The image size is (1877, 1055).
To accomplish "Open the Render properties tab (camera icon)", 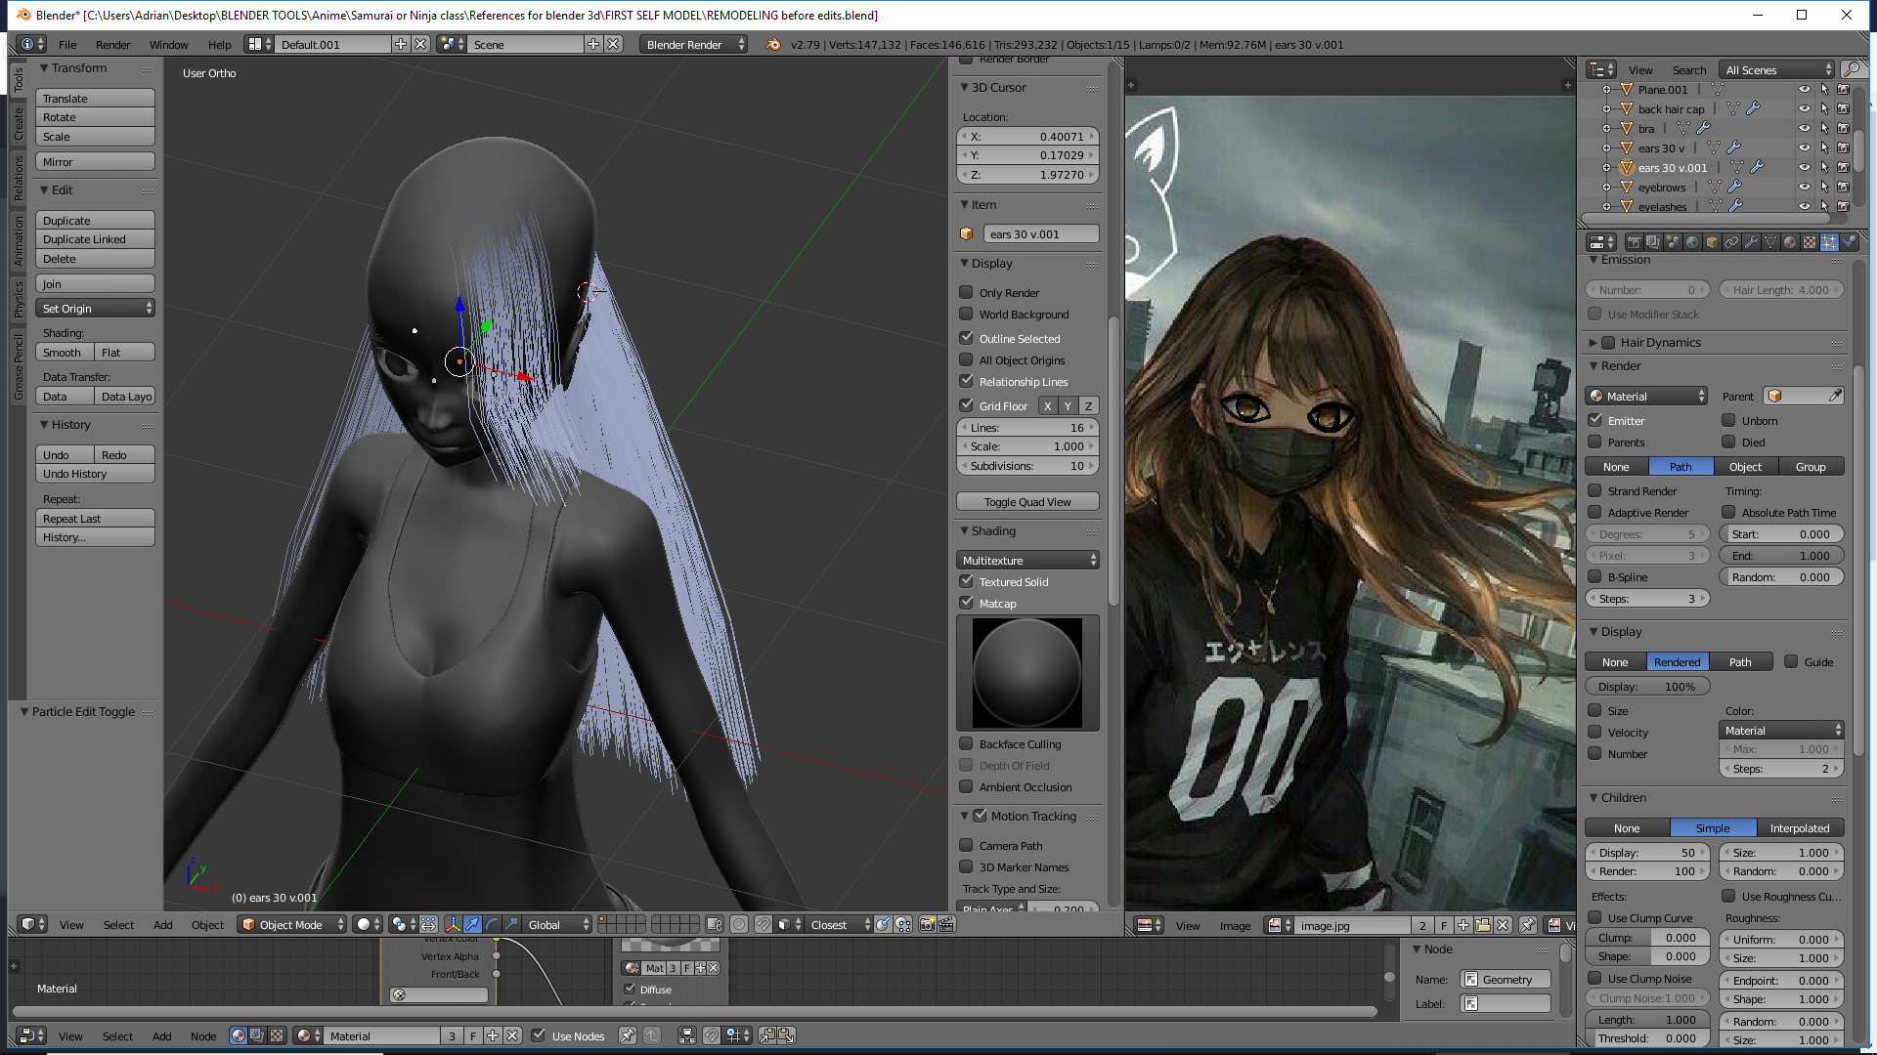I will pyautogui.click(x=1634, y=242).
